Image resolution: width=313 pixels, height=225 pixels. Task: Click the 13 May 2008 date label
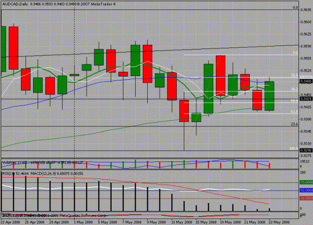tap(181, 222)
